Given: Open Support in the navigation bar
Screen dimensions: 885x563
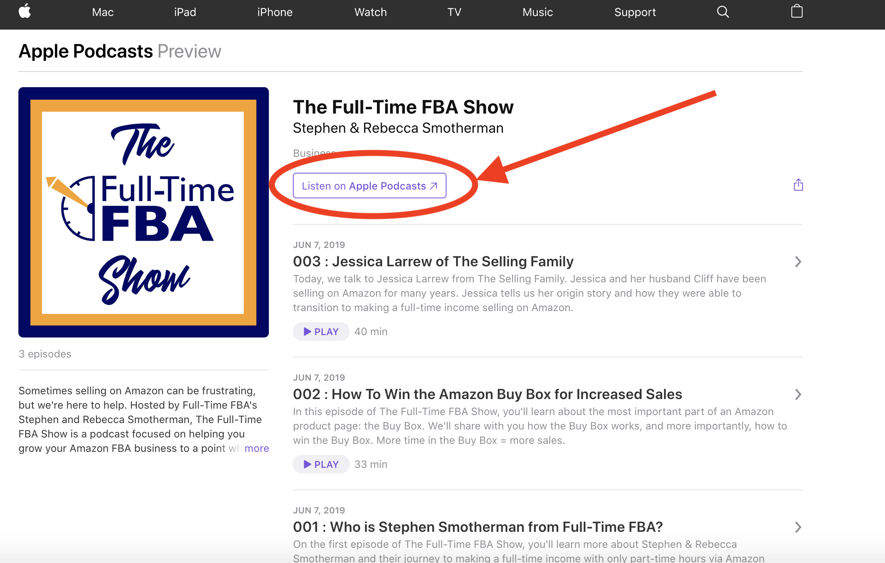Looking at the screenshot, I should point(635,12).
